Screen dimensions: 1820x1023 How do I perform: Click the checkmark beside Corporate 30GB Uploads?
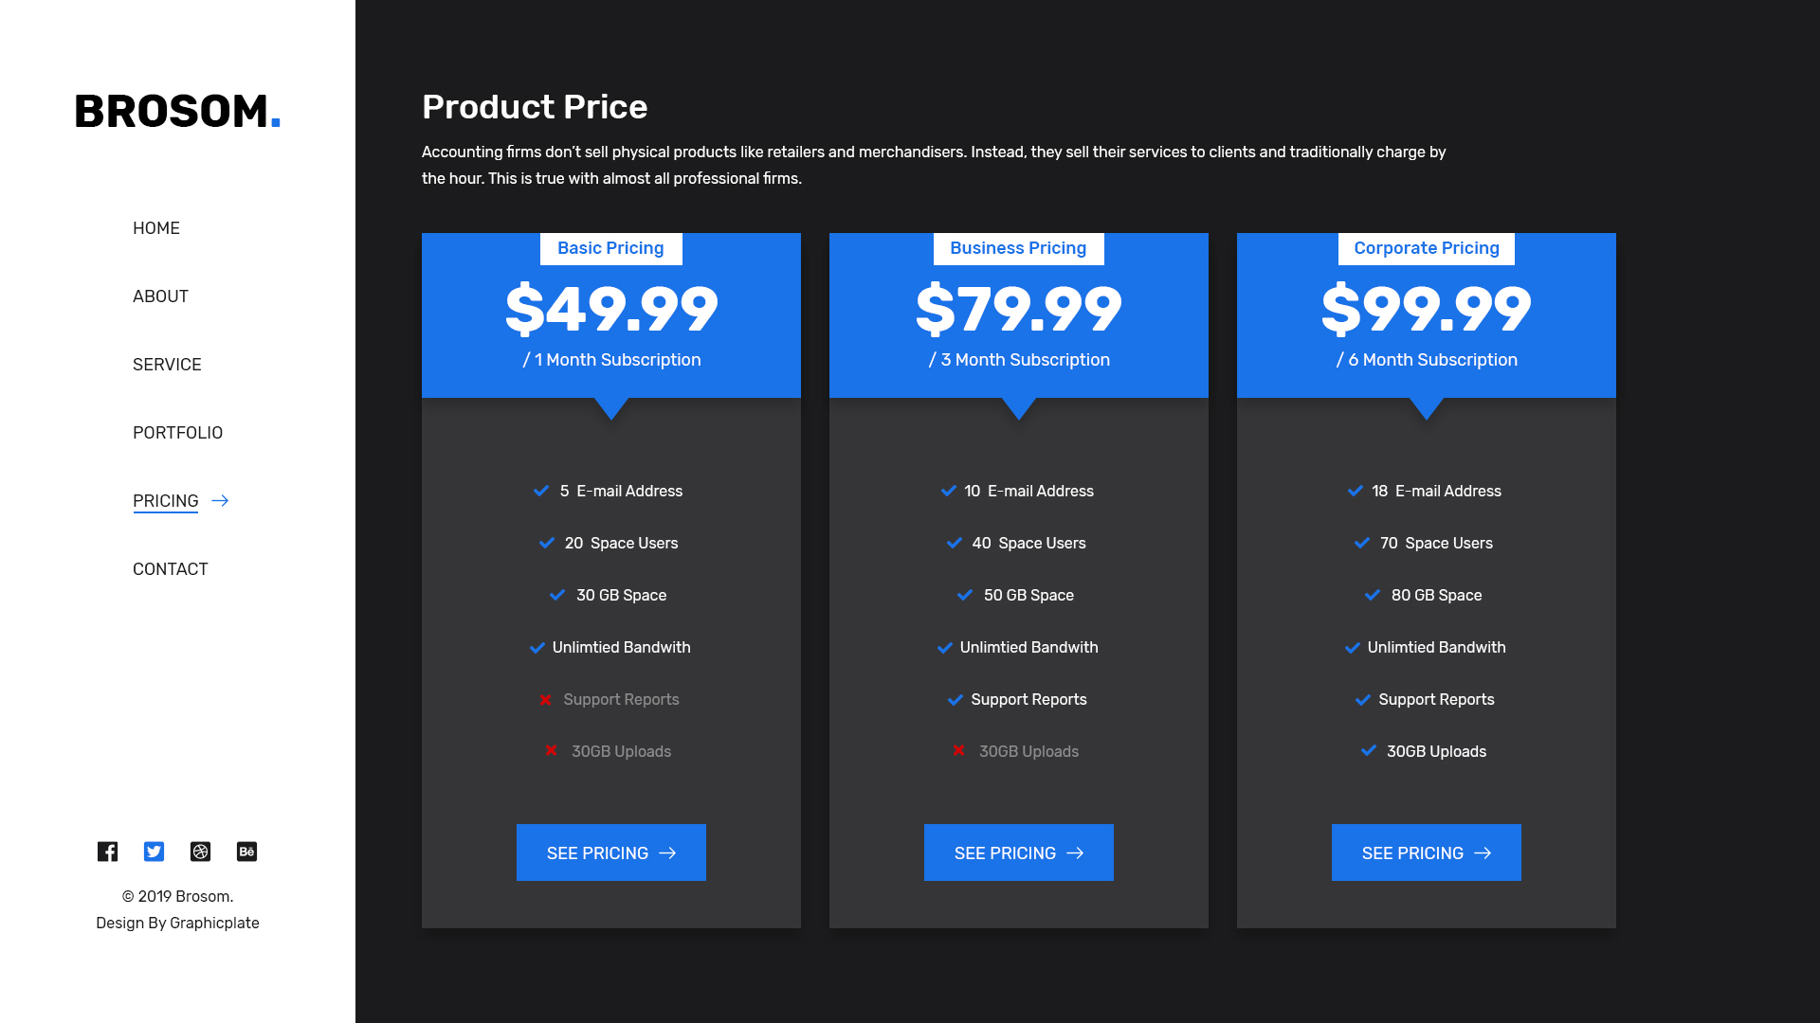[1369, 751]
